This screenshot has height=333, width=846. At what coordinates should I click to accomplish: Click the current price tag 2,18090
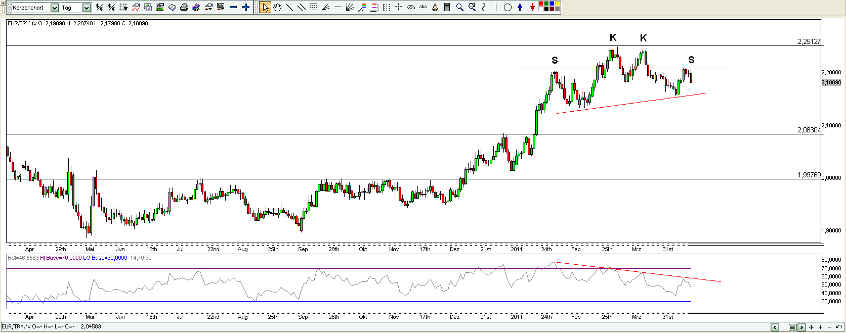(831, 82)
